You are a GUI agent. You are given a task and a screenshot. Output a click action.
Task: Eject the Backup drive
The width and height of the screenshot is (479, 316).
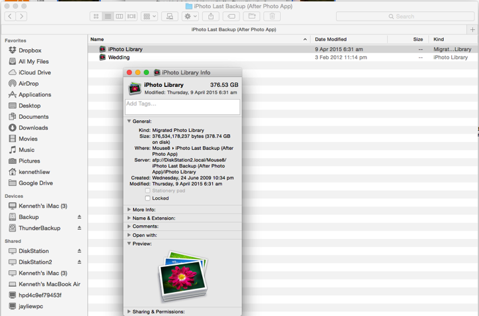pos(79,217)
